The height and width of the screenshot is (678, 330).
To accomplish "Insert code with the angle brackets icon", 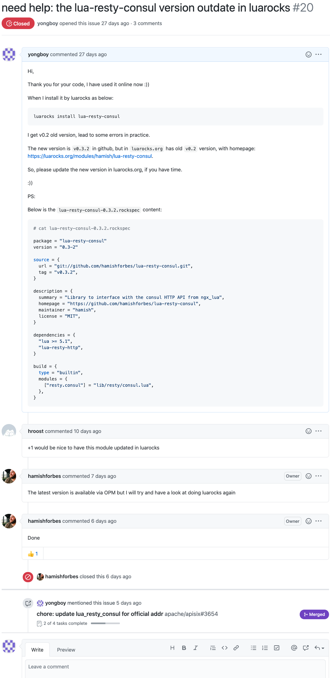I will pos(225,648).
